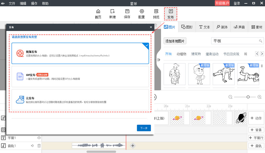Screen dimensions: 265x153
Task: Delete 音轨1 using the trash icon
Action: click(39, 146)
